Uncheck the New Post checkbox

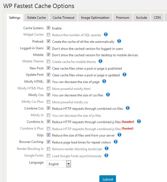click(x=48, y=68)
